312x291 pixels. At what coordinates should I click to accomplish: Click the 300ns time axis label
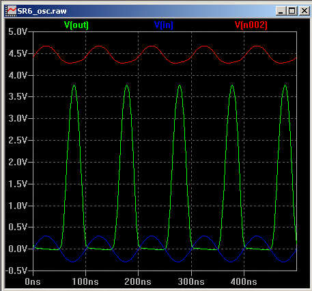pos(191,281)
